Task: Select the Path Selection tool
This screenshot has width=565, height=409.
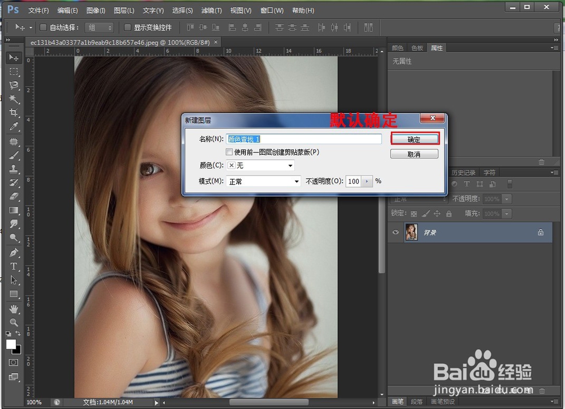Action: pyautogui.click(x=14, y=280)
